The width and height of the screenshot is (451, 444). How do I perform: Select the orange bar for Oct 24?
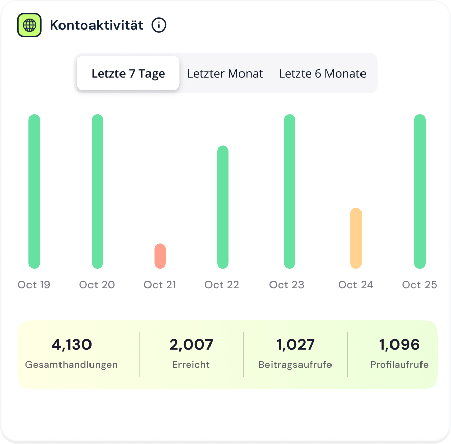click(x=356, y=238)
